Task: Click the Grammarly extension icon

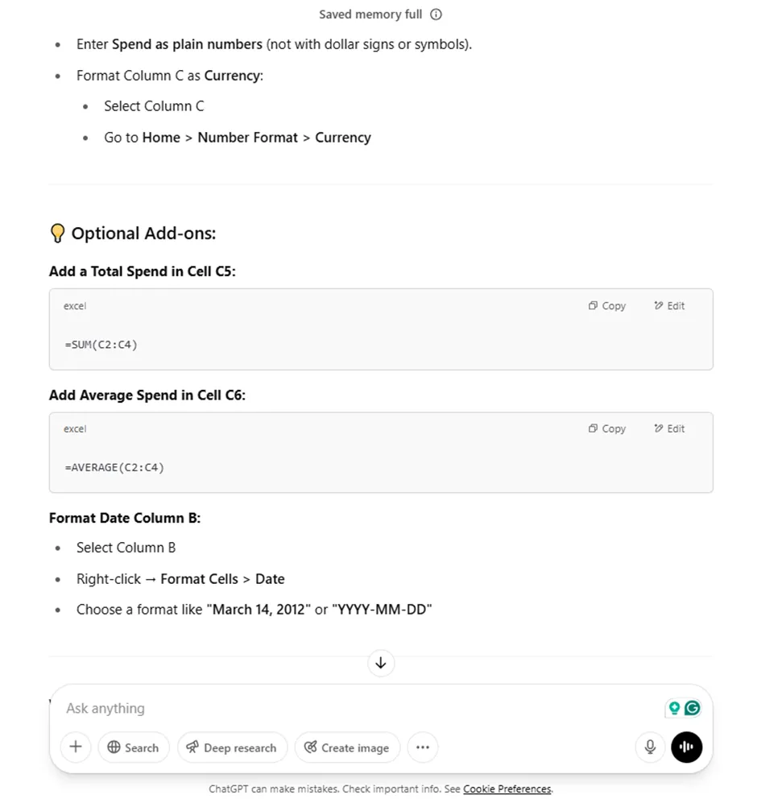Action: point(693,708)
